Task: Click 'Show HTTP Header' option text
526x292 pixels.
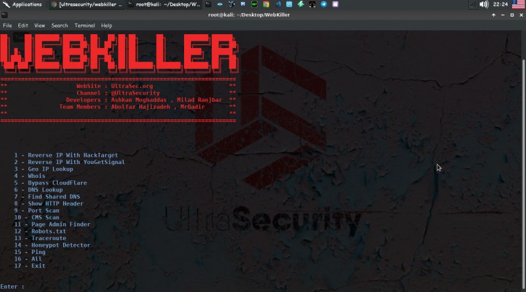Action: 55,203
